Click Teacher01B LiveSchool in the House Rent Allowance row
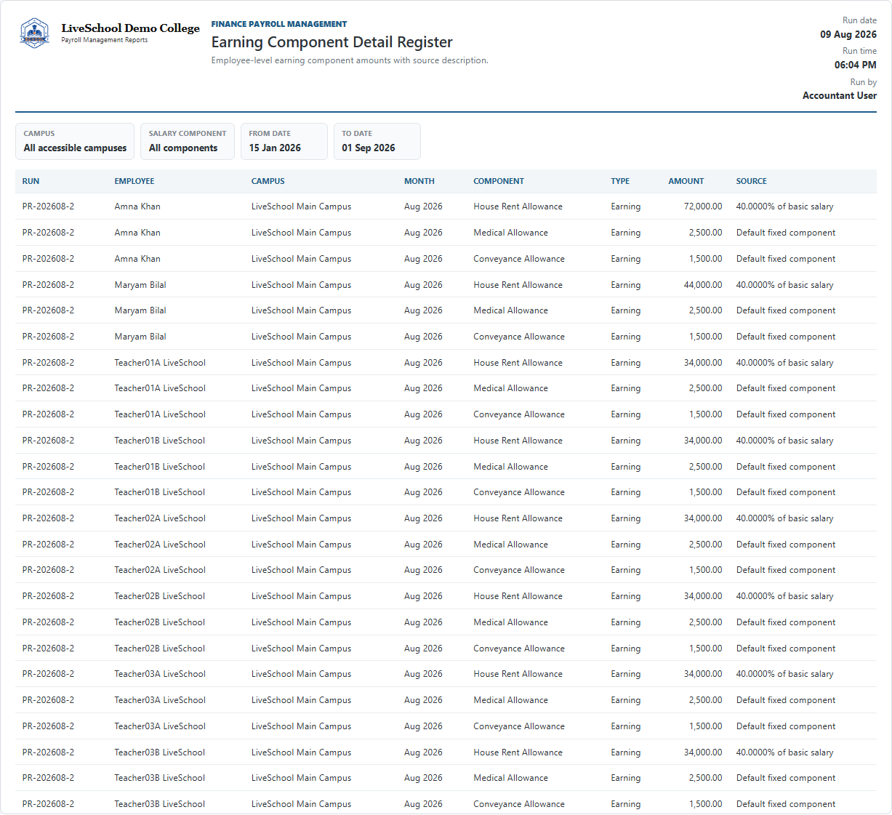The image size is (892, 815). click(x=160, y=441)
